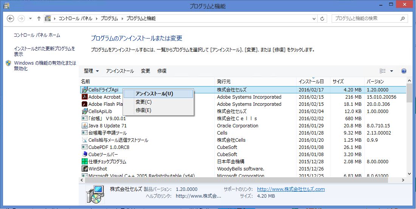
Task: Click the 修復 toolbar button
Action: (162, 71)
